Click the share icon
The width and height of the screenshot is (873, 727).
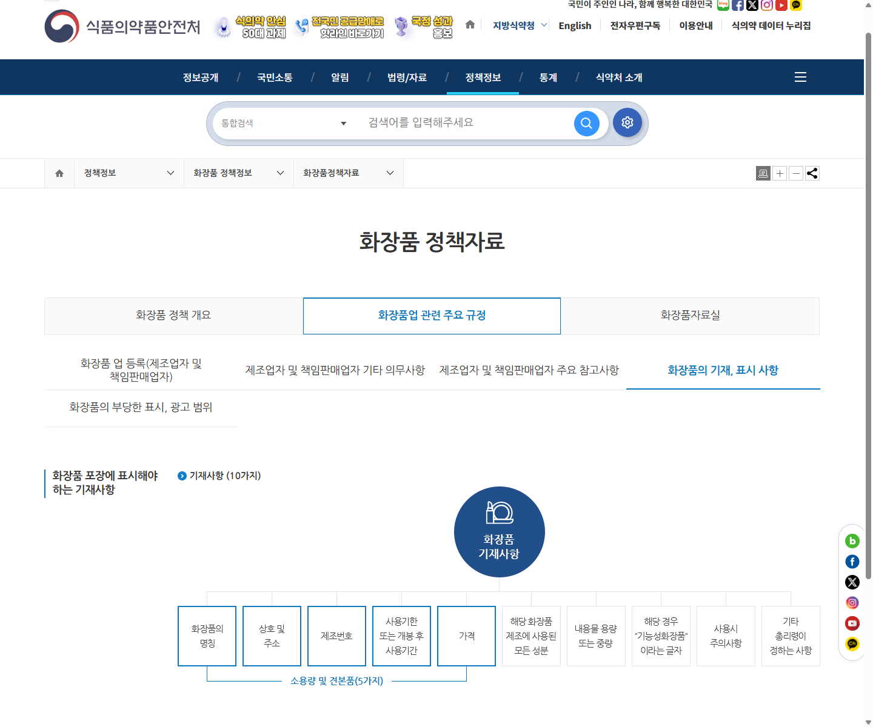pos(812,173)
